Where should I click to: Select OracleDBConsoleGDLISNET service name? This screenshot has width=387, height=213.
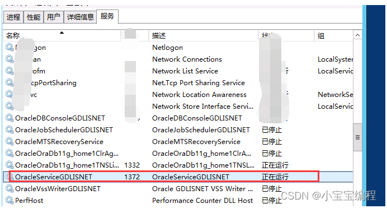point(60,118)
